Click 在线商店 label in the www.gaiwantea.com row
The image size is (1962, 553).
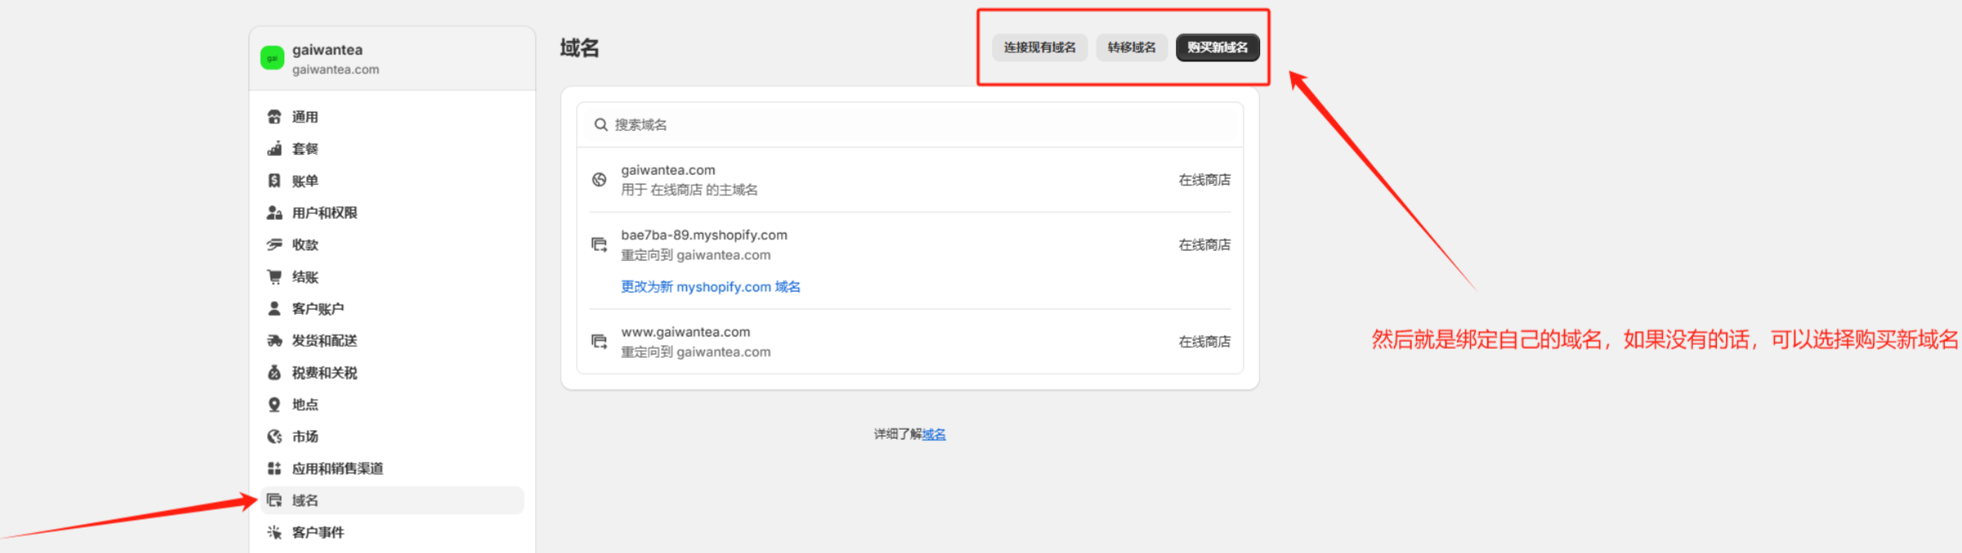pos(1204,341)
